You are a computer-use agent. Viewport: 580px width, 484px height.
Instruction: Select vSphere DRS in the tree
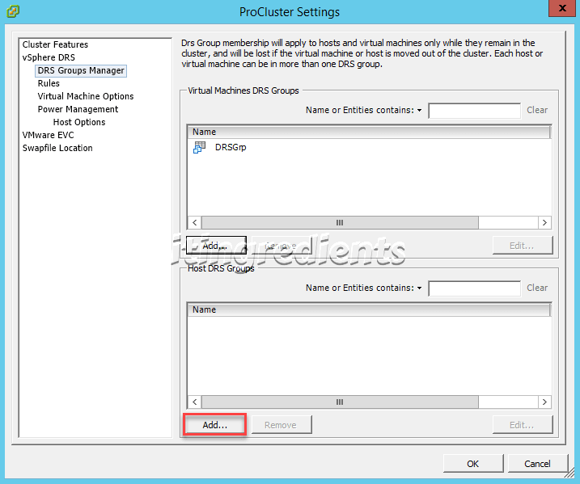coord(49,57)
